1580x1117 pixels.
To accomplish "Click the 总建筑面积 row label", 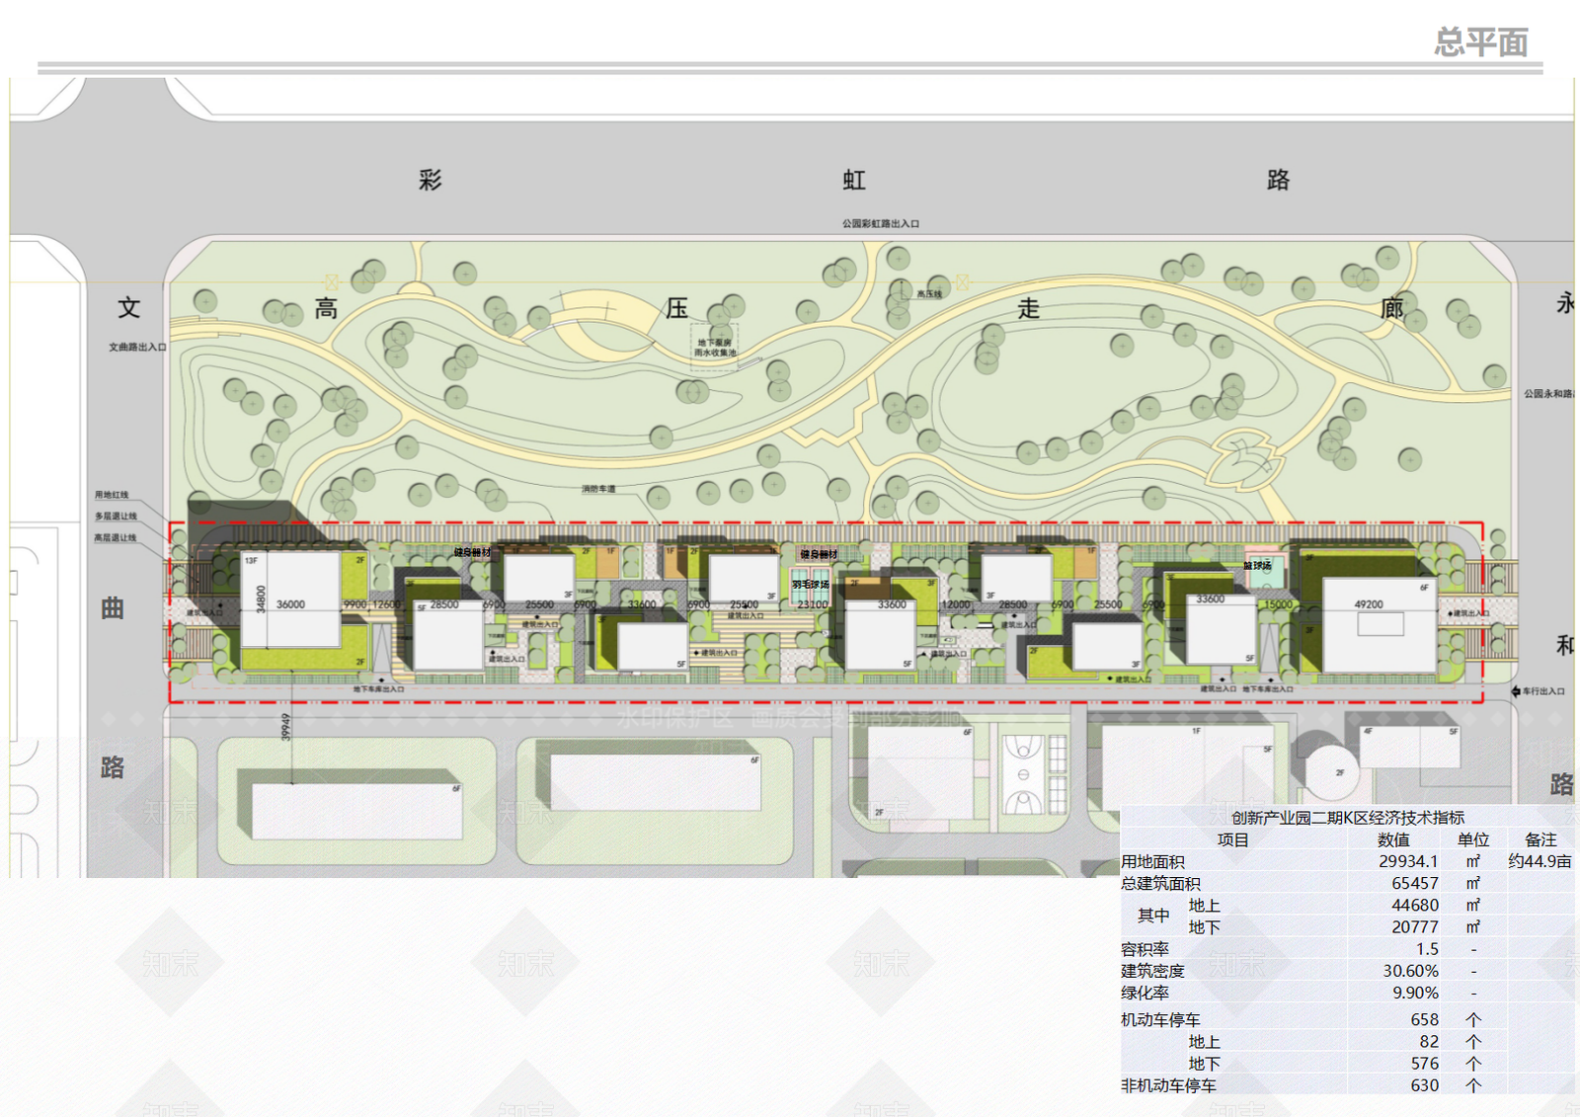I will click(1160, 884).
